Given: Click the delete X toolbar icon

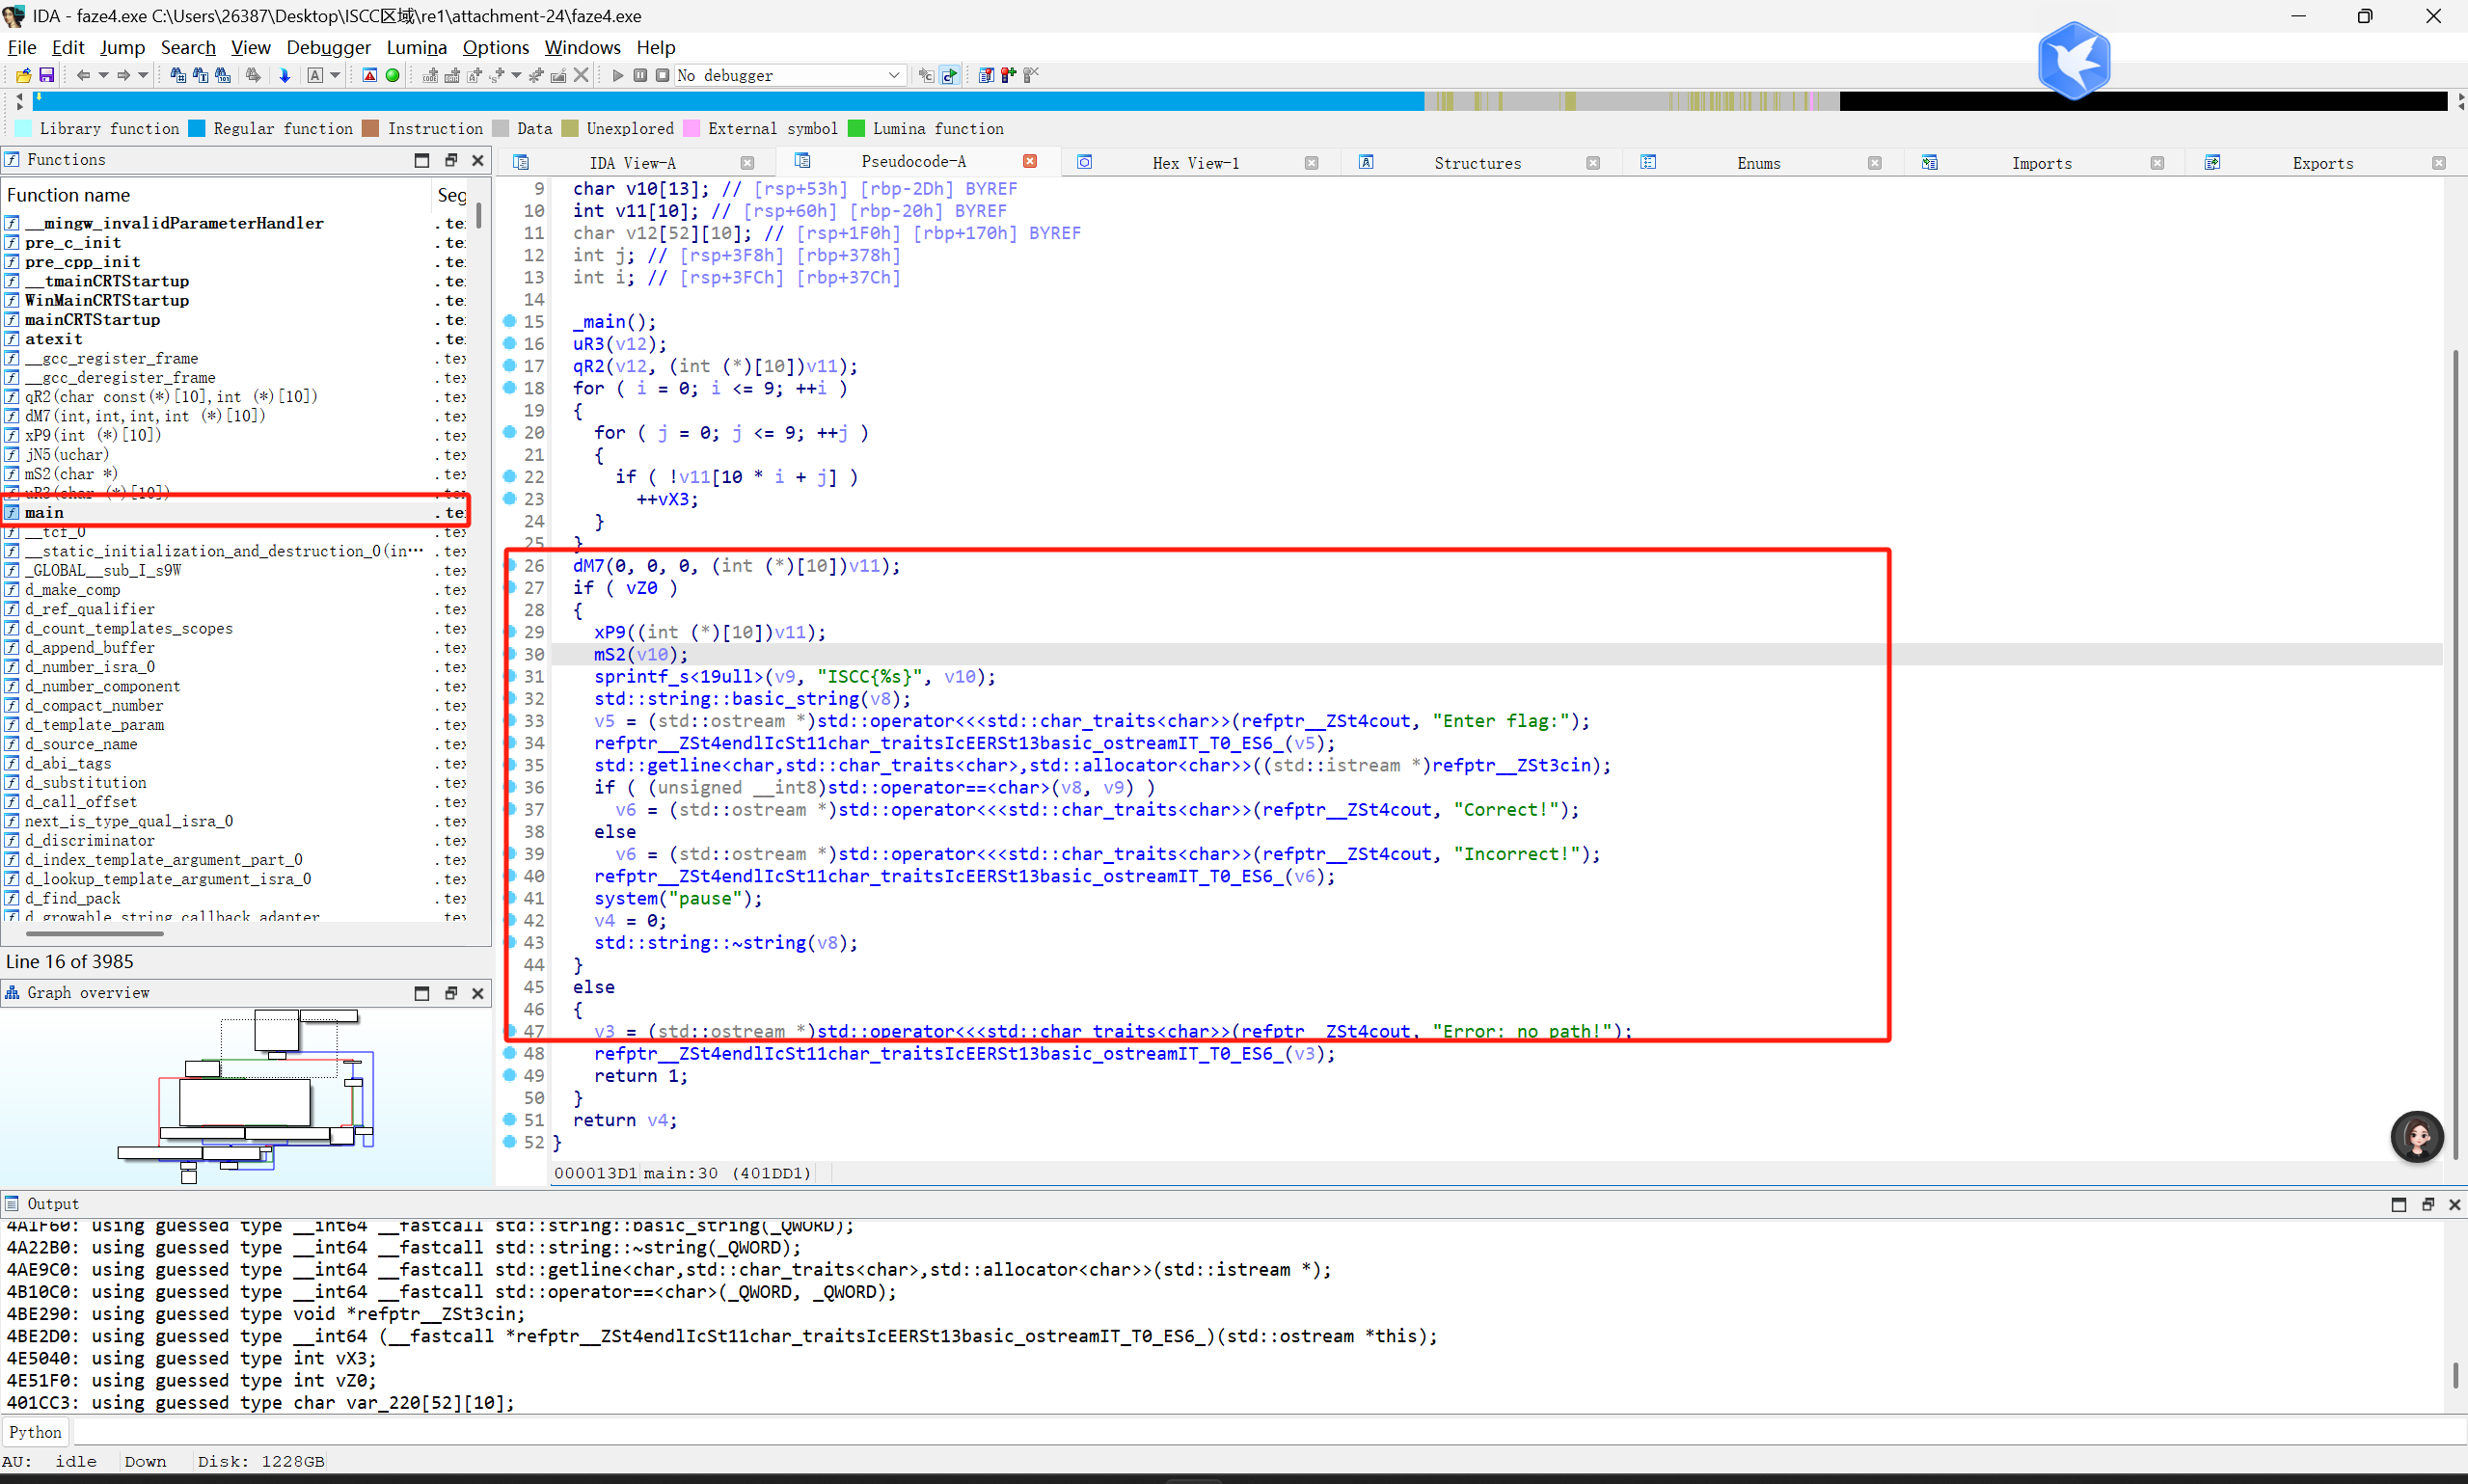Looking at the screenshot, I should pos(581,75).
